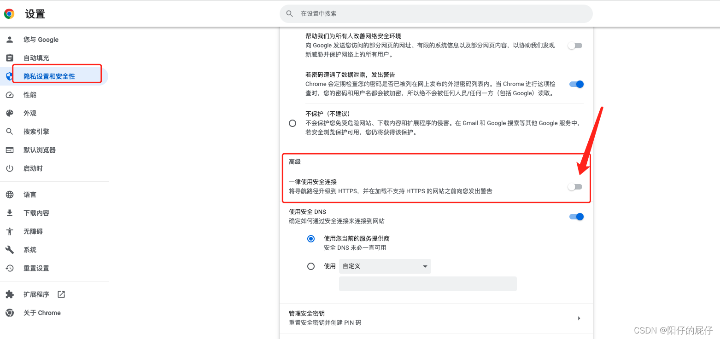Click the puzzle piece icon for 扩展程序
720x339 pixels.
point(10,294)
